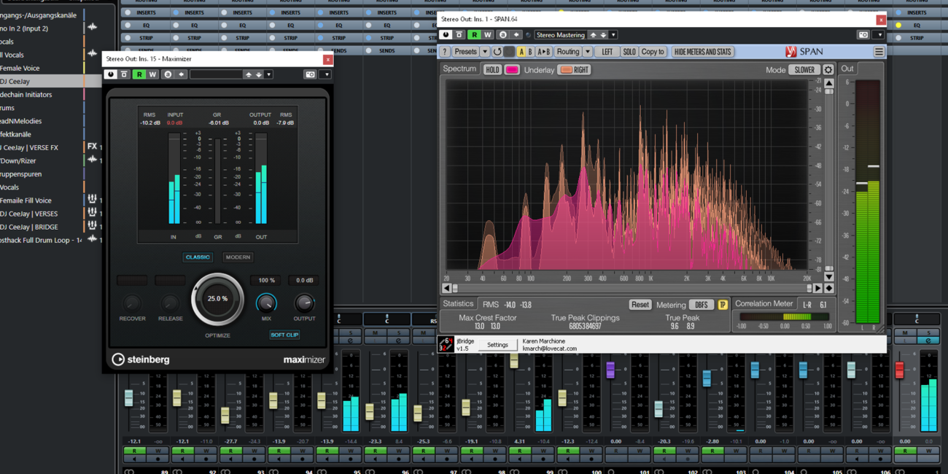This screenshot has width=948, height=474.
Task: Select the Correlation Meter tab
Action: [764, 303]
